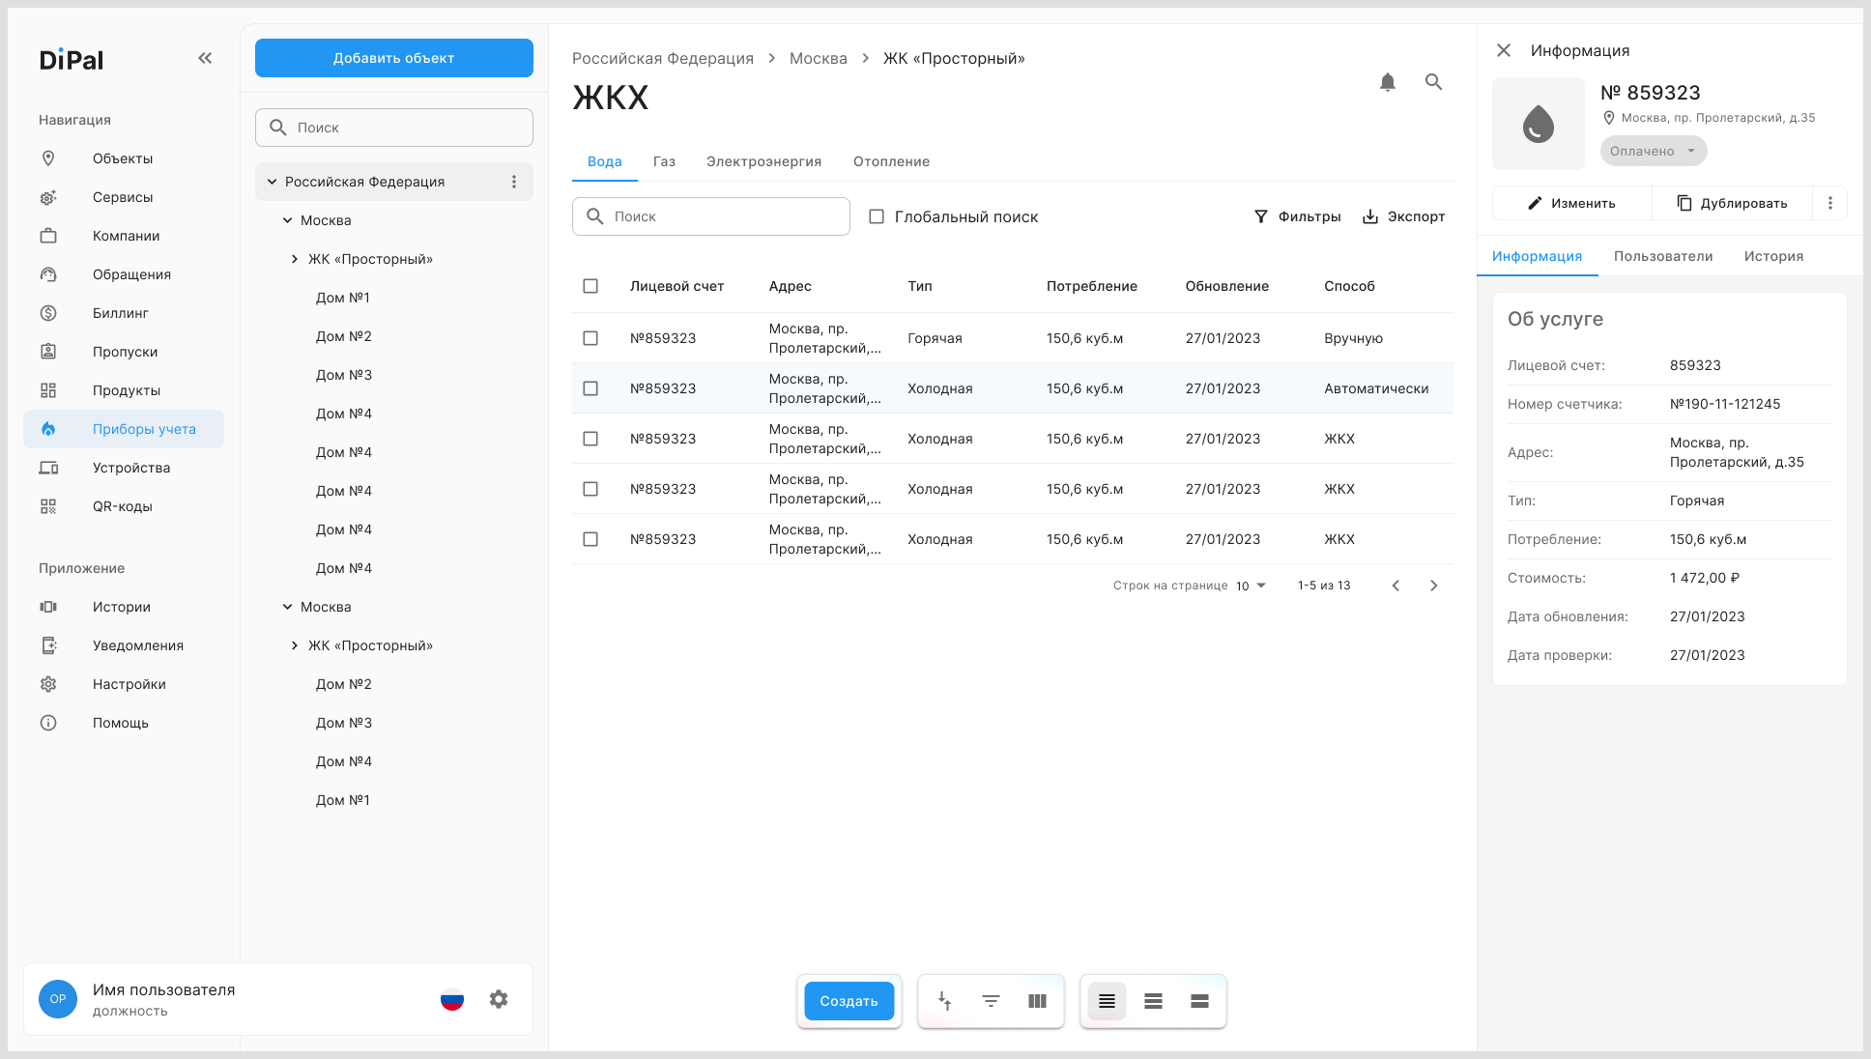
Task: Open the Russian flag language selector
Action: [x=452, y=1000]
